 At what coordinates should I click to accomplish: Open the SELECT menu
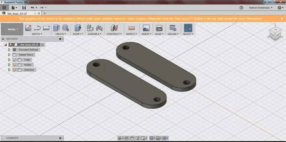188,34
